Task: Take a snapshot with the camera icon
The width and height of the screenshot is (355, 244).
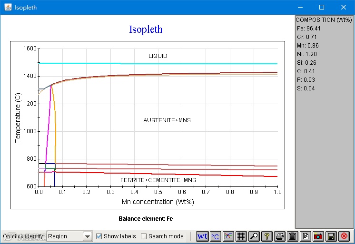Action: tap(318, 236)
